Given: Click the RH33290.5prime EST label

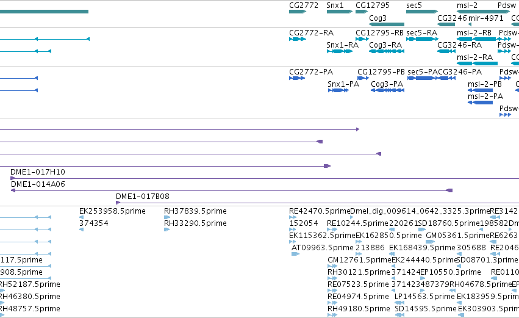Looking at the screenshot, I should point(195,223).
